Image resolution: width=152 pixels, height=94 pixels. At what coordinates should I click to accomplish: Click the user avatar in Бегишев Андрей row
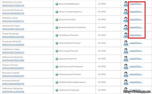coord(126,74)
